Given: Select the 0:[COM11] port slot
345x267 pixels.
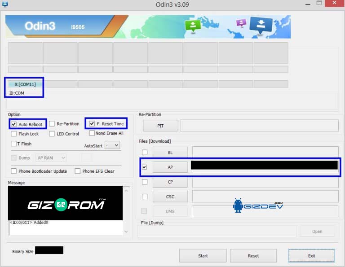Looking at the screenshot, I should [25, 84].
